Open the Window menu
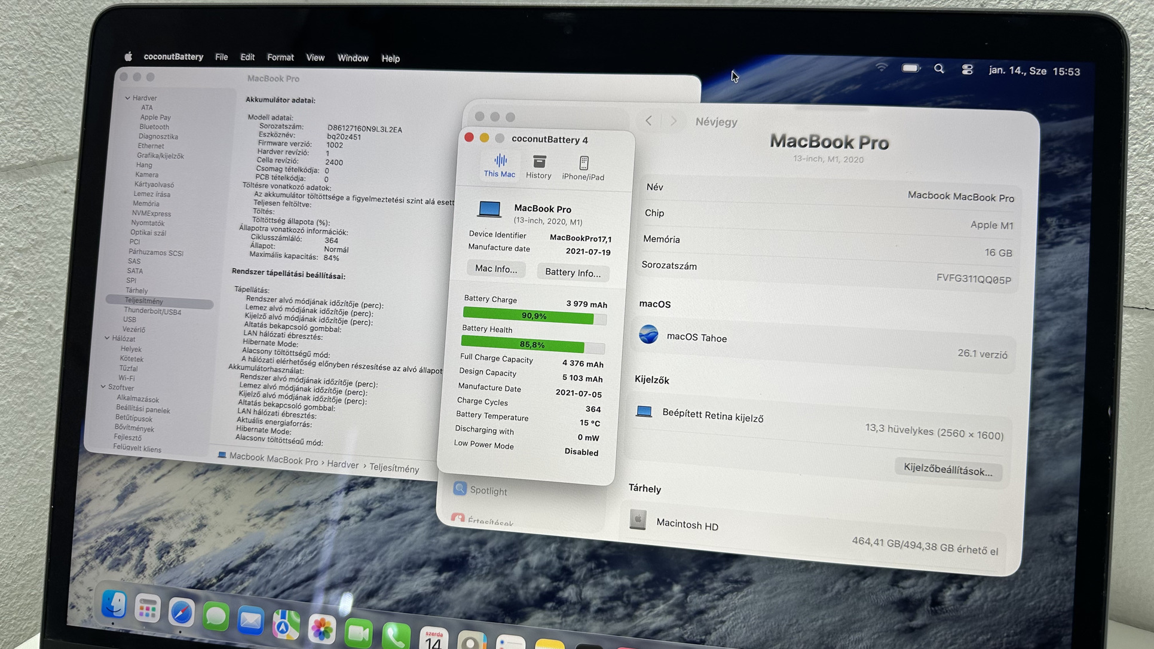Screen dimensions: 1154x649 353,58
